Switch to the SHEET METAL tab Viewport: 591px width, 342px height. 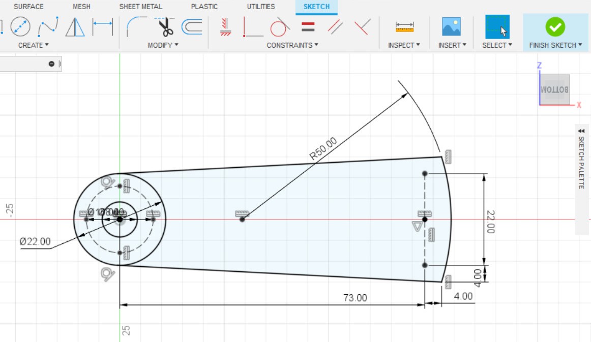pos(140,7)
